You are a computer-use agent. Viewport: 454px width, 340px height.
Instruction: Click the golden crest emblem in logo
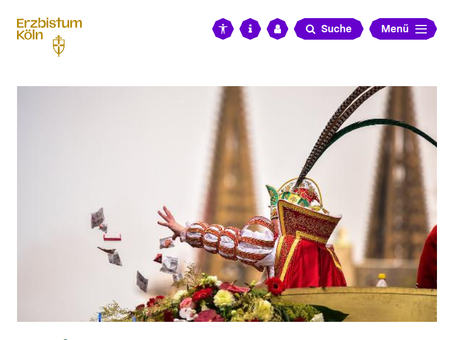(x=59, y=46)
